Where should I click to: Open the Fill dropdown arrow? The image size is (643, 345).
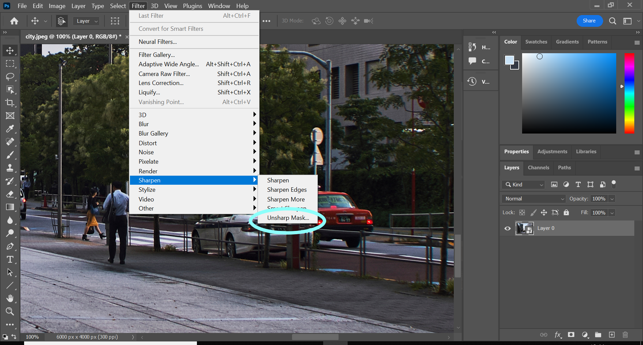coord(612,213)
